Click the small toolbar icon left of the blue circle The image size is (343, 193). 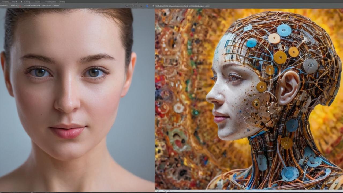click(x=141, y=6)
